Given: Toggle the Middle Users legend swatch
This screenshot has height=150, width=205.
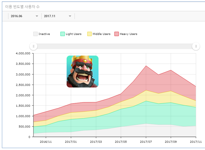Looking at the screenshot, I should pos(90,34).
